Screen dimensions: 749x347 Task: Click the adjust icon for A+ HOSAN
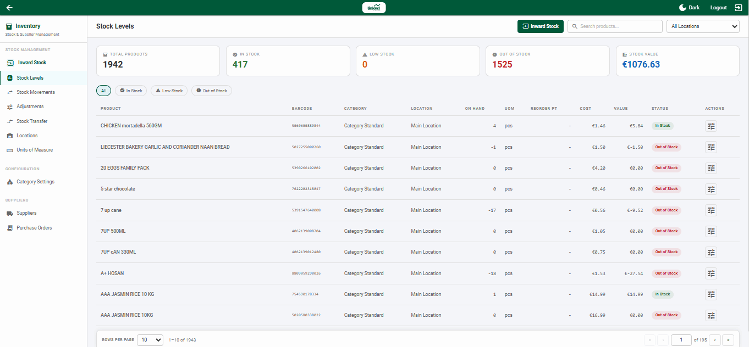click(x=711, y=273)
